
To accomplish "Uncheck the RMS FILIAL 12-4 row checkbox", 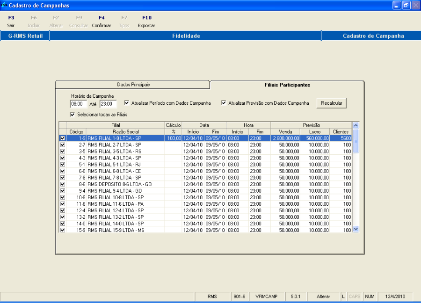I will (63, 210).
